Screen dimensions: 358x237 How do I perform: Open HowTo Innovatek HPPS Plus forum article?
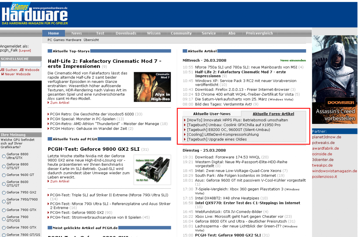(x=237, y=120)
